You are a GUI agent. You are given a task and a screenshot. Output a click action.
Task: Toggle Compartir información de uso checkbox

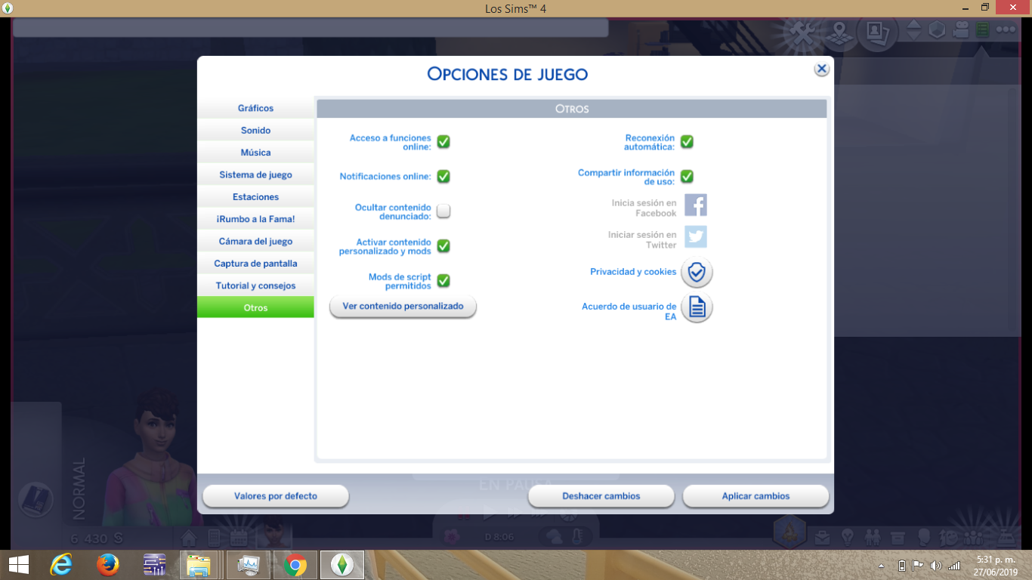(x=687, y=177)
